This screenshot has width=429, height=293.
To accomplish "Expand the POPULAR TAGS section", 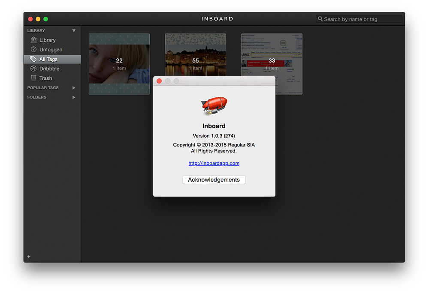I will pos(74,88).
